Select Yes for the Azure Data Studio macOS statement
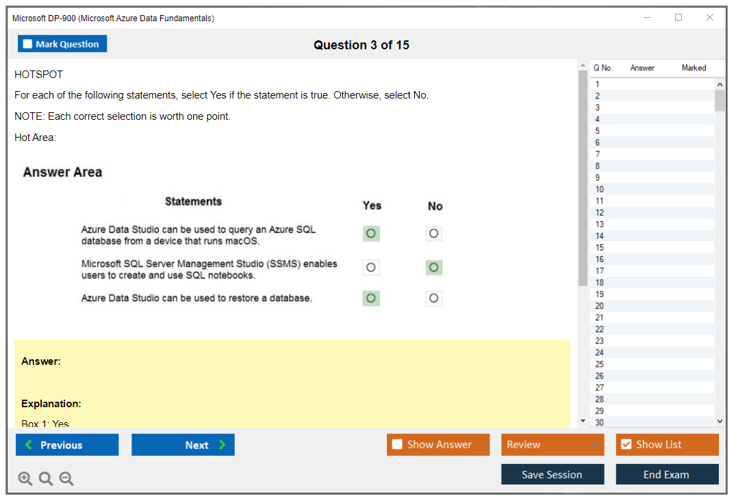 click(370, 233)
